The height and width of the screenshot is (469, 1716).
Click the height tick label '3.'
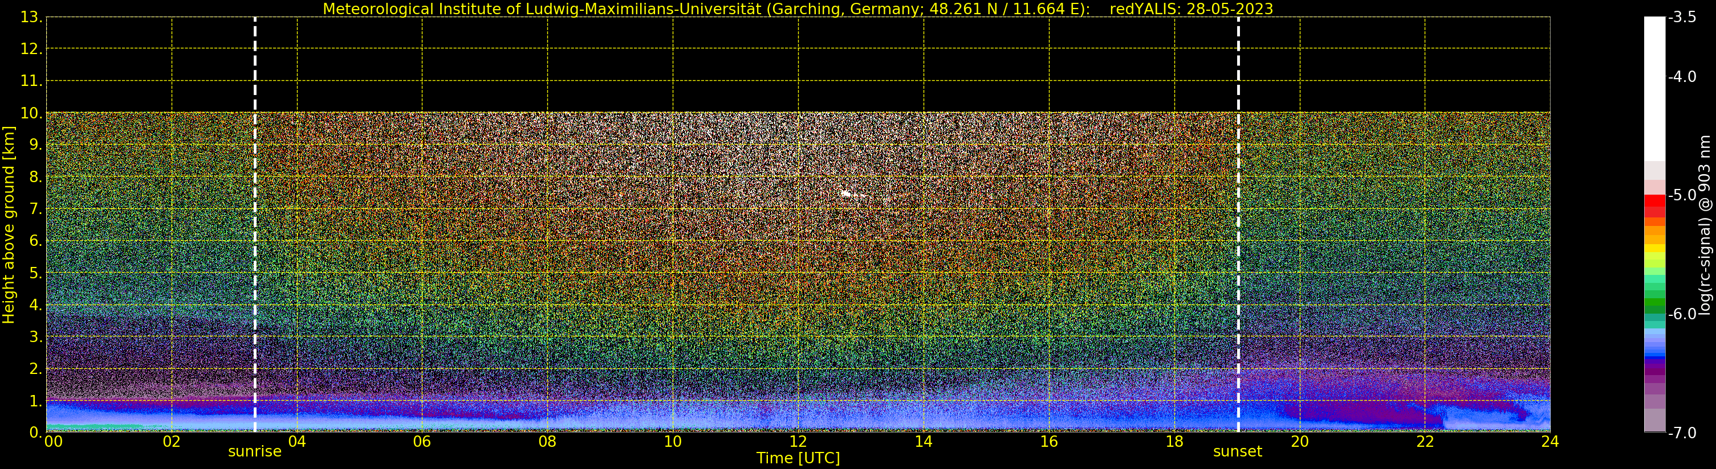(x=36, y=336)
